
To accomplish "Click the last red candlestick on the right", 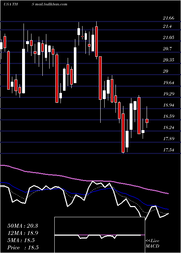I will tap(147, 121).
